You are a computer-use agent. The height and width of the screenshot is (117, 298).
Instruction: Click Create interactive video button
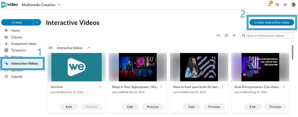pyautogui.click(x=272, y=22)
